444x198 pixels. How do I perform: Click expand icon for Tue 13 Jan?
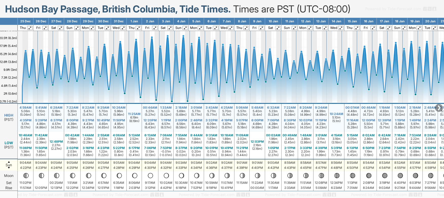pos(325,28)
